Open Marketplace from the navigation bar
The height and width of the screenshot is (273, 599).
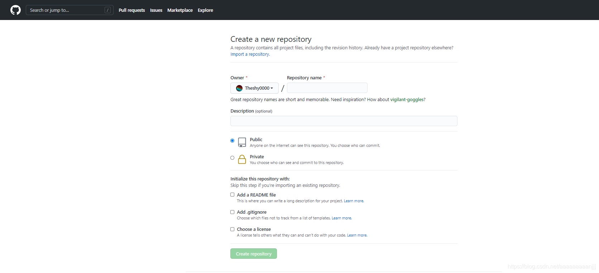(180, 10)
